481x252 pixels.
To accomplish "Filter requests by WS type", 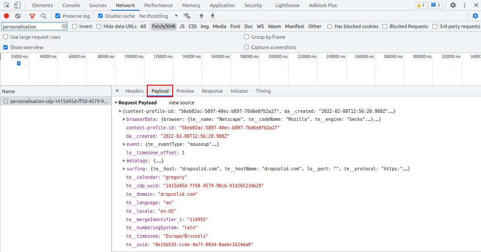I will point(260,26).
